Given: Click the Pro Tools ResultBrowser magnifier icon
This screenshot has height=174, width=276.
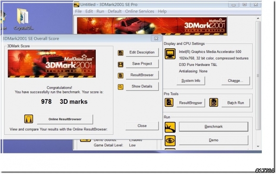Looking at the screenshot, I should coord(169,103).
